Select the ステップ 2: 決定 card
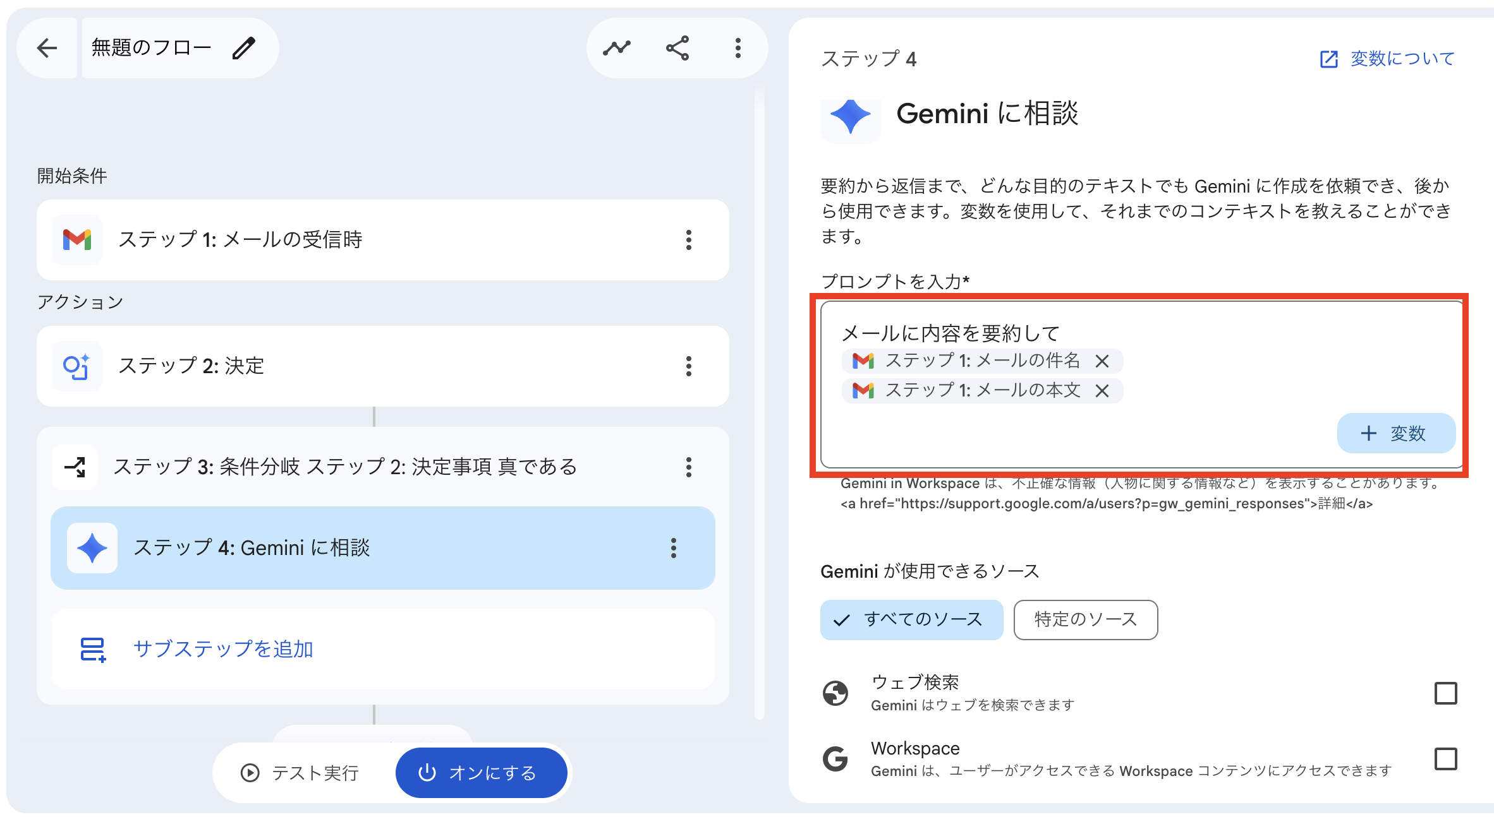The width and height of the screenshot is (1494, 817). 383,366
